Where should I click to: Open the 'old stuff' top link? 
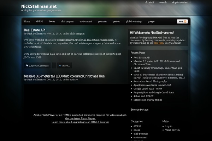point(149,2)
